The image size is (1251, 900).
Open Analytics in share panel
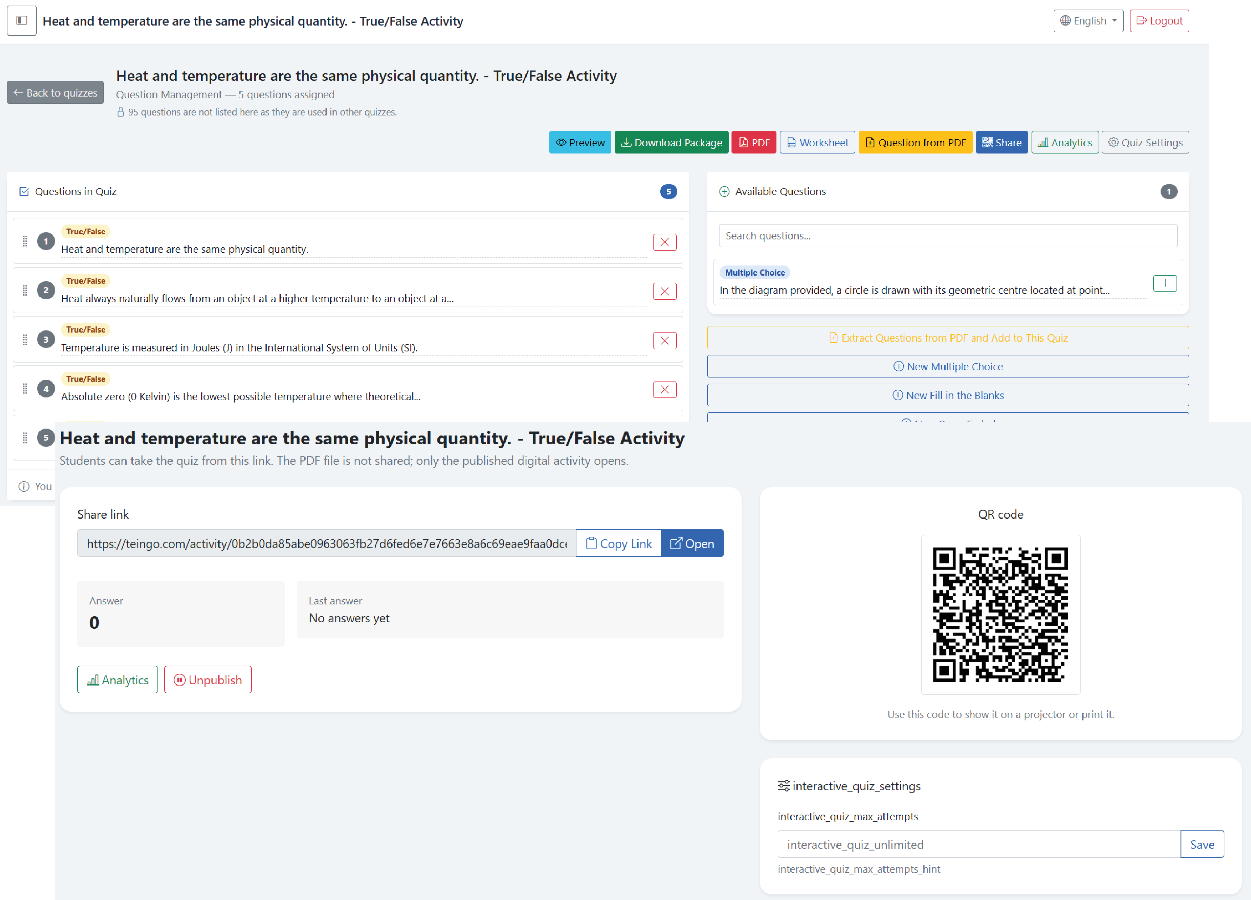click(118, 680)
